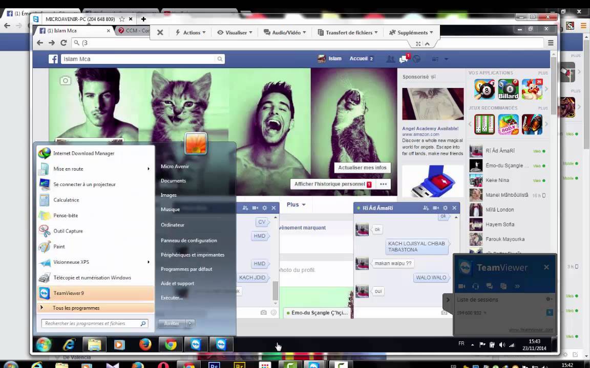Open Angel Academy Available! ad link
590x368 pixels.
[430, 128]
